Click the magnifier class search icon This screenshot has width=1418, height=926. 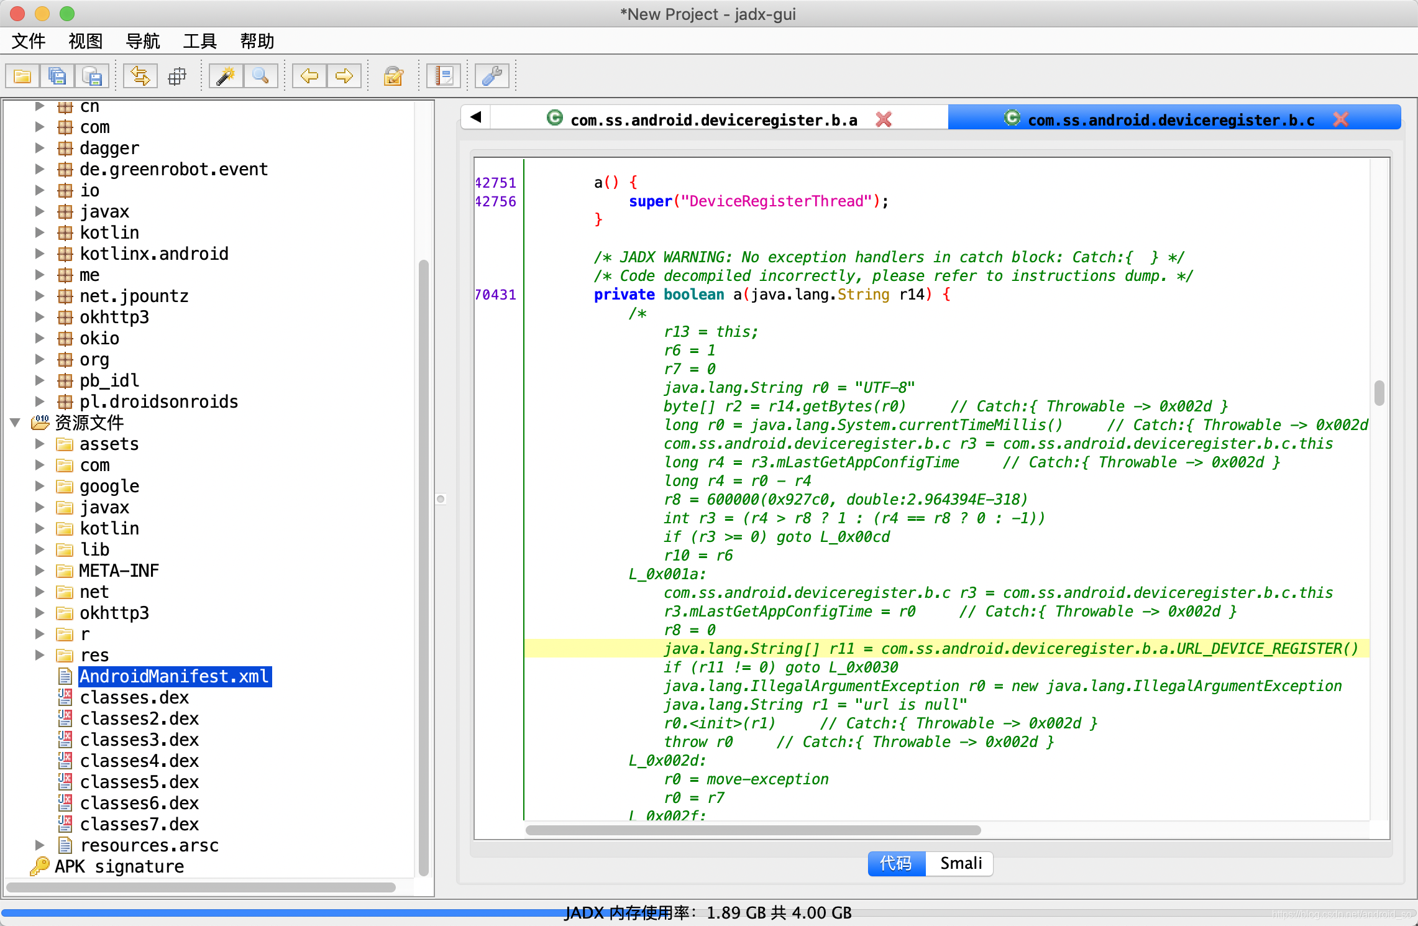[260, 76]
